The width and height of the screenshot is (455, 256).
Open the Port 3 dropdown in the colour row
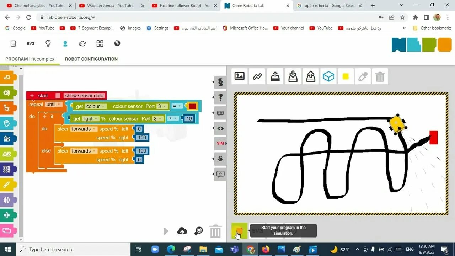pyautogui.click(x=162, y=106)
